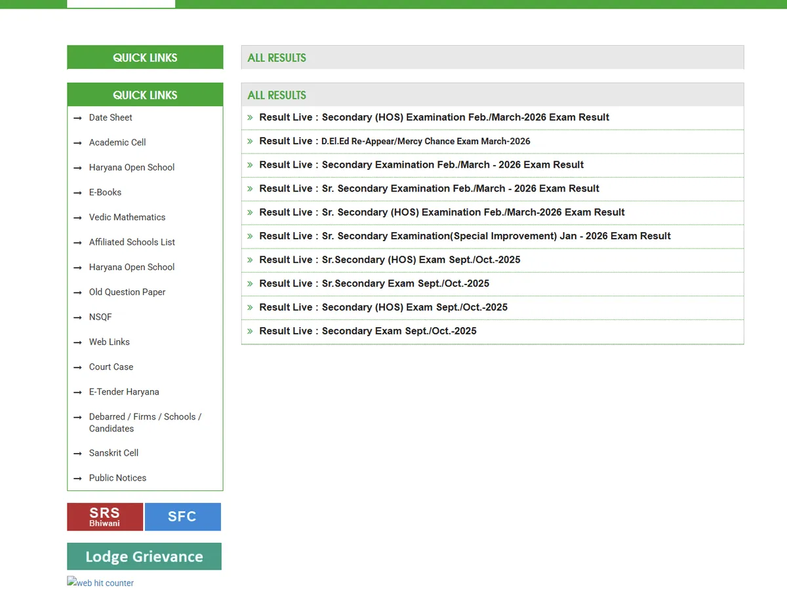Click arrow icon beside Public Notices
This screenshot has height=592, width=787.
pyautogui.click(x=77, y=478)
